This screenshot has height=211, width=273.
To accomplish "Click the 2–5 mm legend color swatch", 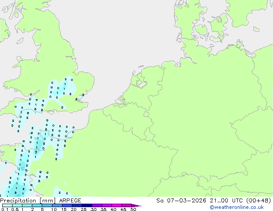I will pyautogui.click(x=37, y=205).
